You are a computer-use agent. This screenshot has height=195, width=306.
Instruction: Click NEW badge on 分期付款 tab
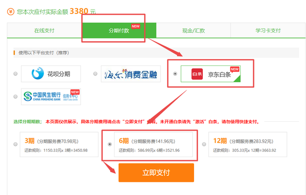136,26
